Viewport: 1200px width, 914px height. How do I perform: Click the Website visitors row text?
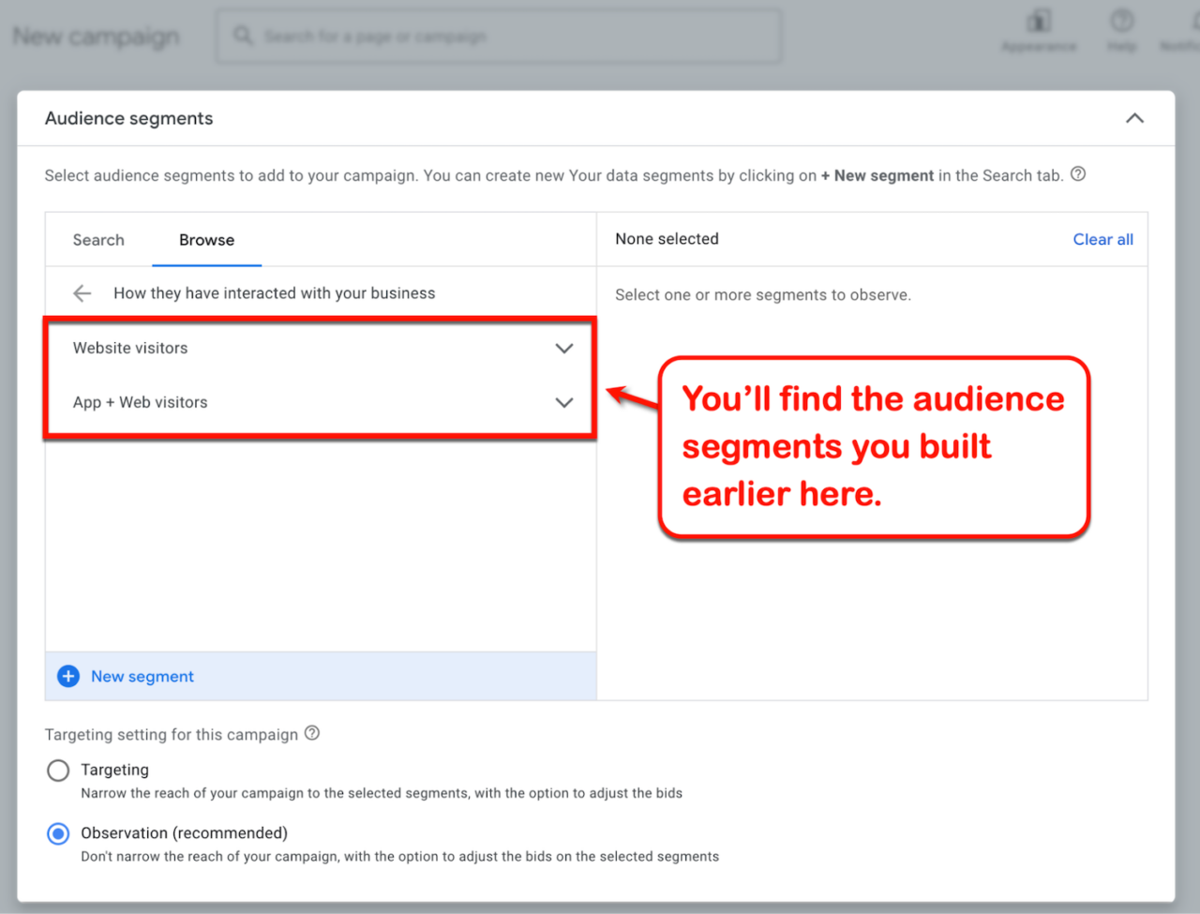point(130,348)
